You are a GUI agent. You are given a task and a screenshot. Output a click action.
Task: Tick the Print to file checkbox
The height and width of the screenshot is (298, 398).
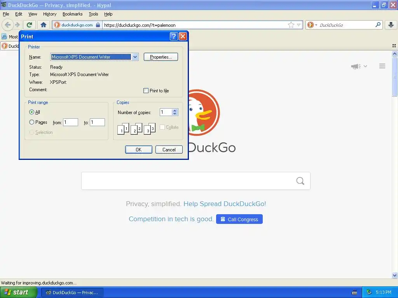[146, 91]
